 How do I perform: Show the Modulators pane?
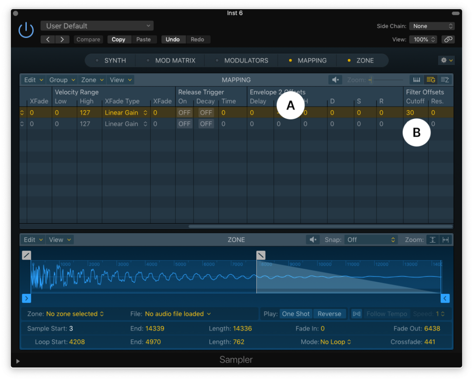tap(242, 60)
